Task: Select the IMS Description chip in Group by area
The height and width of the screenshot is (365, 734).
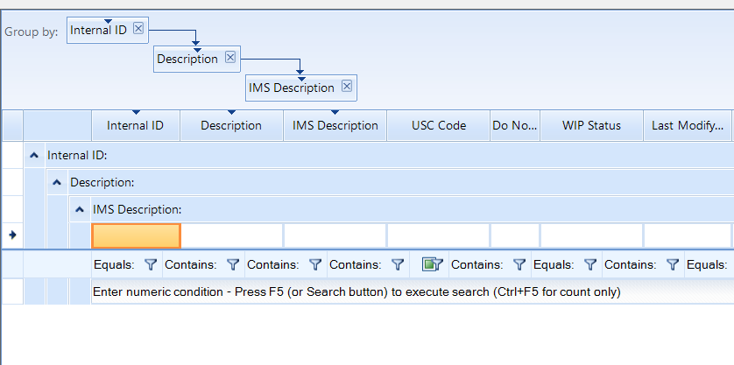Action: click(x=291, y=88)
